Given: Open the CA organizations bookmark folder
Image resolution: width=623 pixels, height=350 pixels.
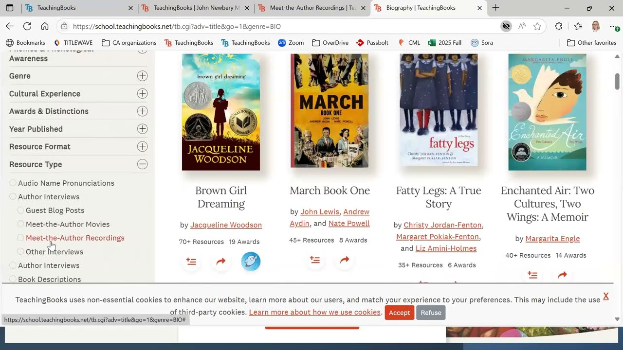Looking at the screenshot, I should [129, 43].
